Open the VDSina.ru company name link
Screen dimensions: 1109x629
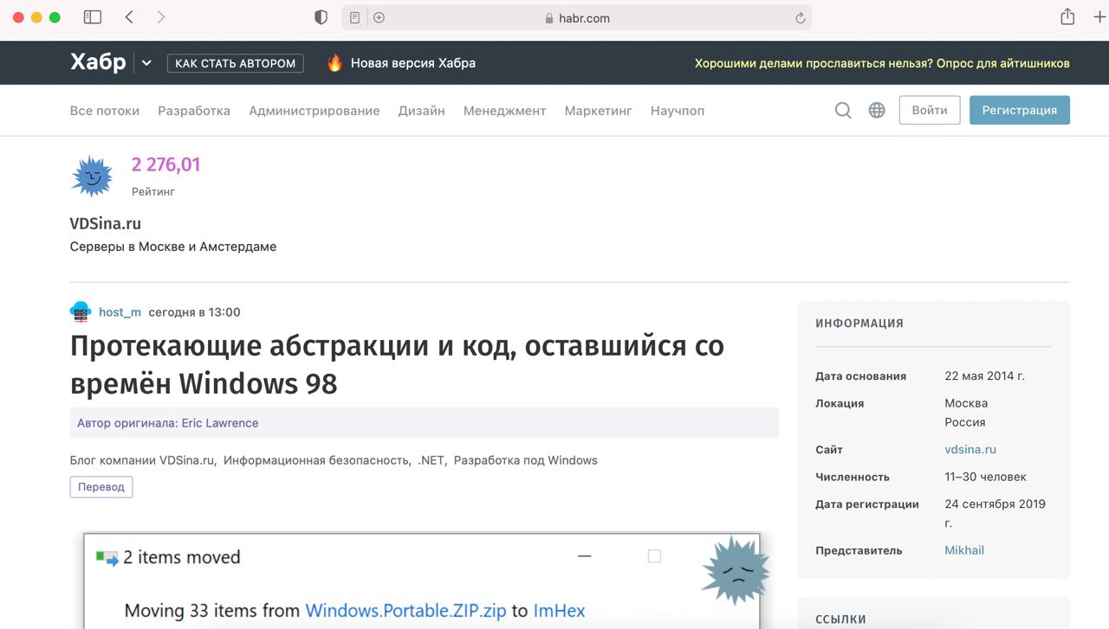pos(106,223)
